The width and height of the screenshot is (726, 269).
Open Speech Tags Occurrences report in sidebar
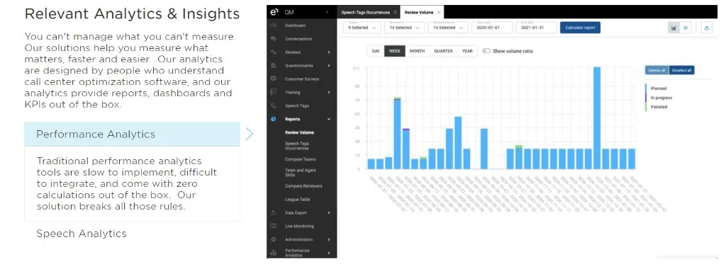click(297, 146)
